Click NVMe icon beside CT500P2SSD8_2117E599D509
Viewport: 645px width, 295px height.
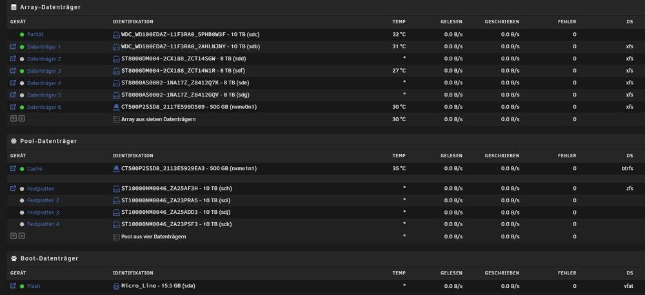(x=116, y=107)
